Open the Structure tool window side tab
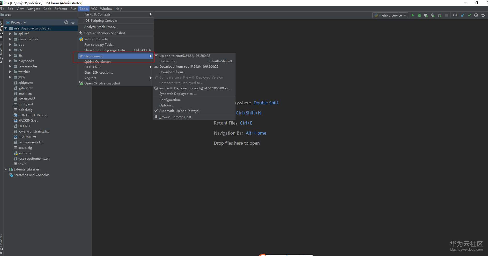 click(x=1, y=53)
